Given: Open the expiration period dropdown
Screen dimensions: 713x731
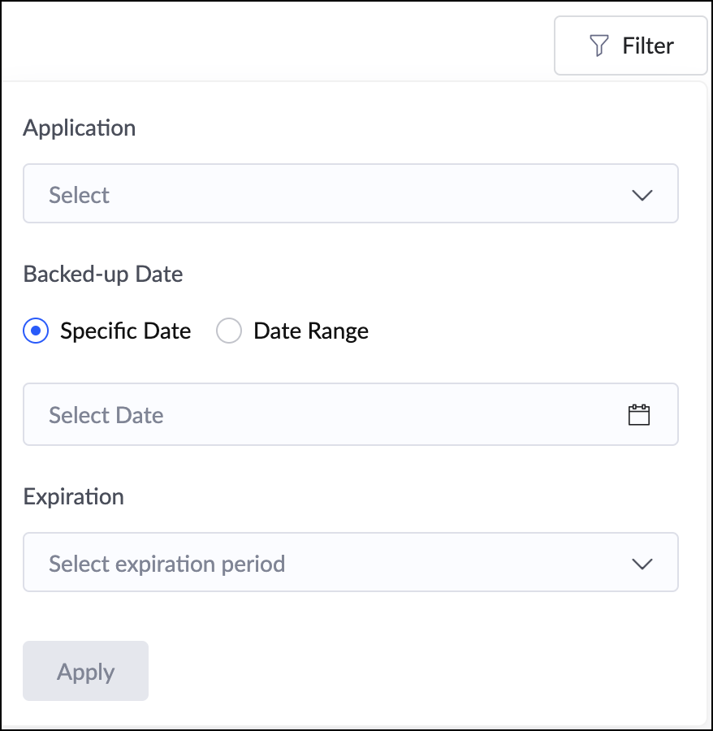Looking at the screenshot, I should click(350, 562).
